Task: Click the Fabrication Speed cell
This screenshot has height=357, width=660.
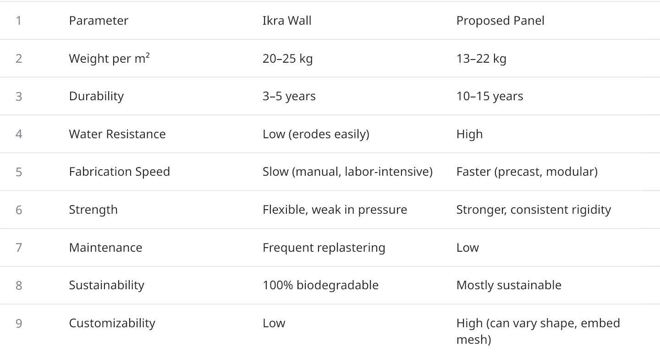Action: (119, 172)
